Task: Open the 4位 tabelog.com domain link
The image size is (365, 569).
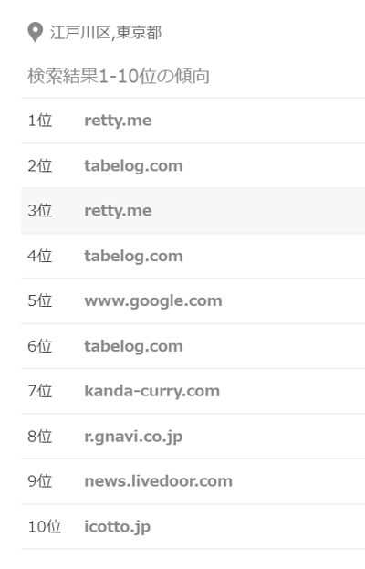Action: coord(133,257)
